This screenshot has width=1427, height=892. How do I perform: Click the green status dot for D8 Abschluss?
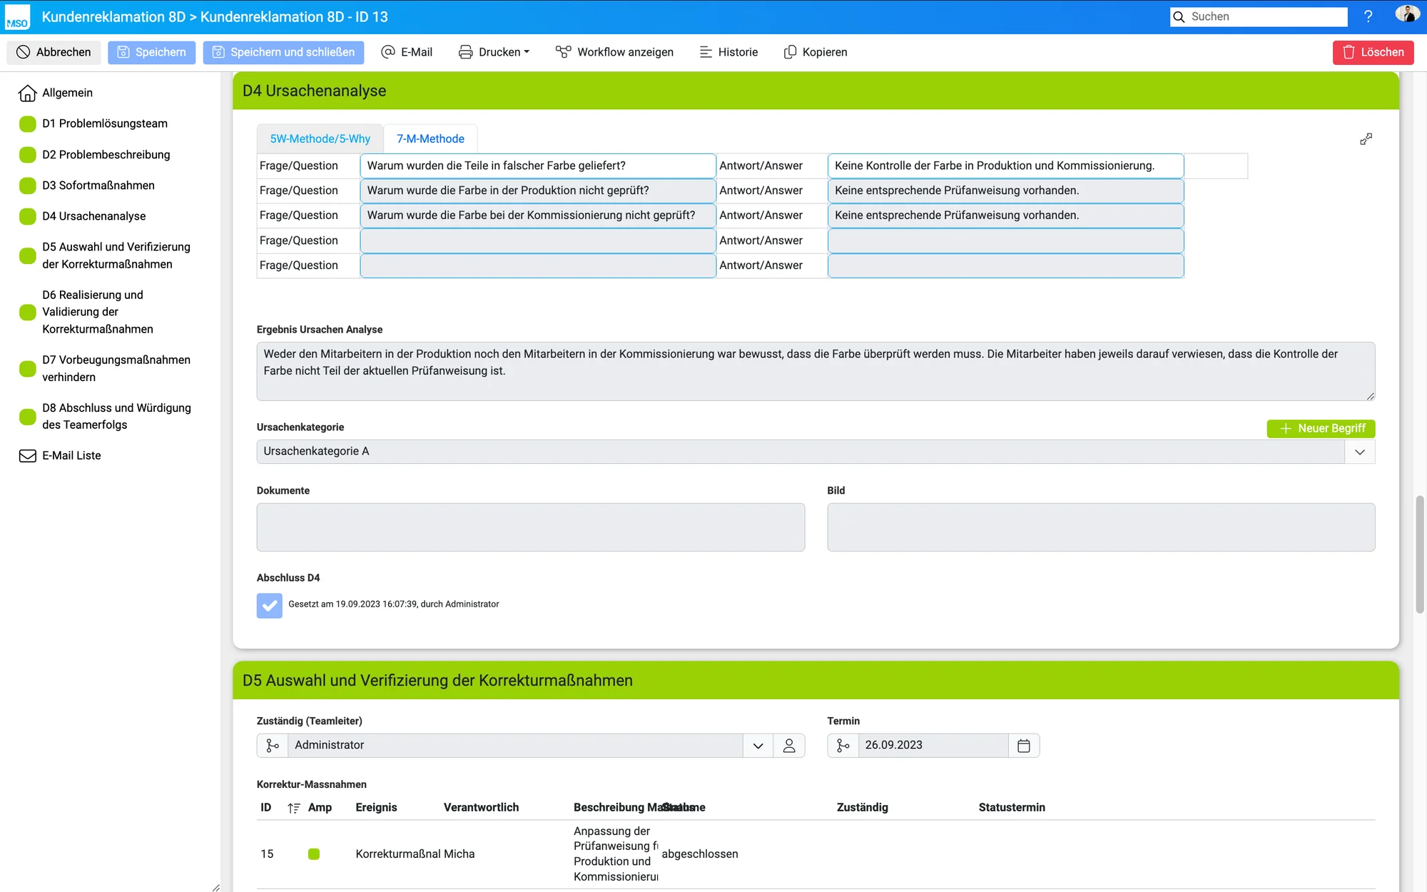click(27, 417)
